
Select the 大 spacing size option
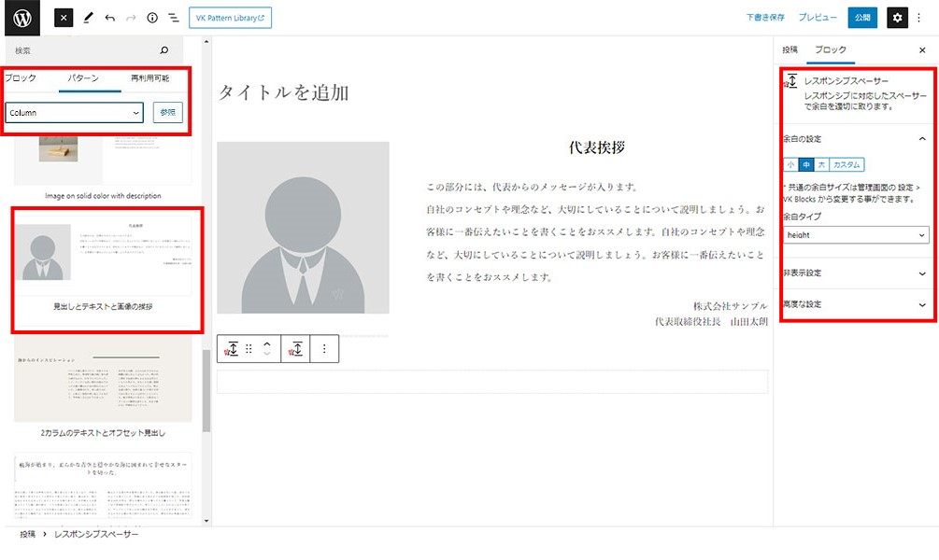[821, 164]
